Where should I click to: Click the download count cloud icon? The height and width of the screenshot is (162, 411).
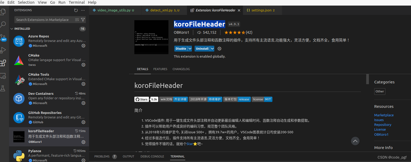point(199,32)
